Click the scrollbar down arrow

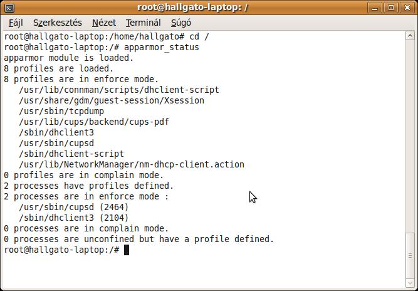[x=410, y=283]
